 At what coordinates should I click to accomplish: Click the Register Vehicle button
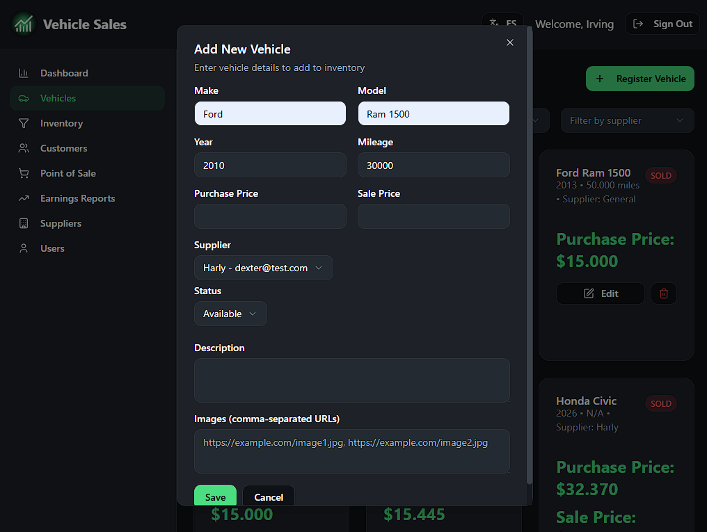640,79
